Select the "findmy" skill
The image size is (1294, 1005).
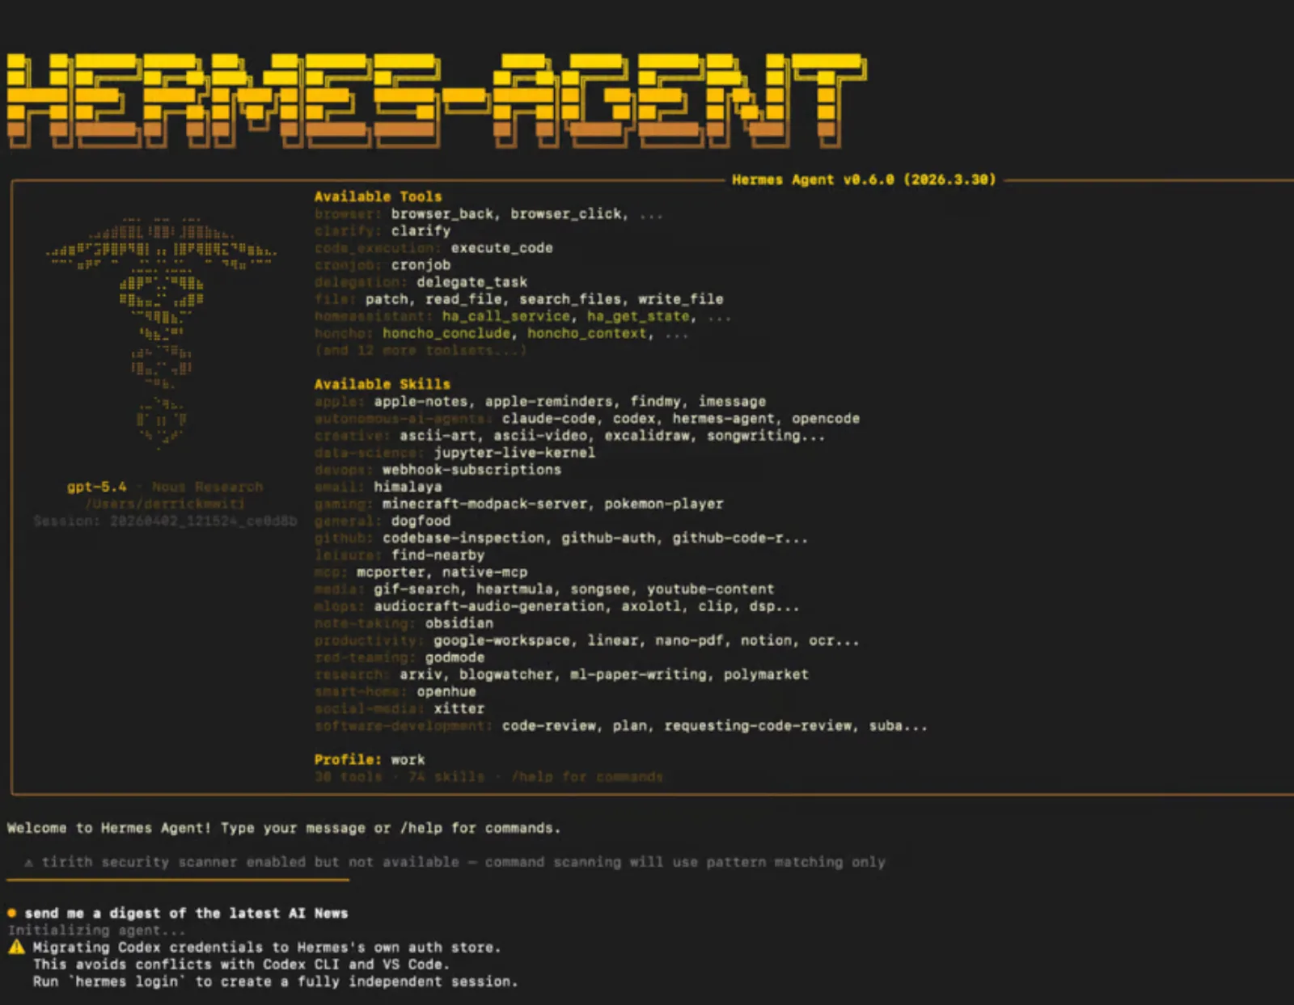point(655,401)
